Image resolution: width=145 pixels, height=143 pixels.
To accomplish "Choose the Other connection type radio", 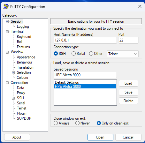I will (91, 54).
